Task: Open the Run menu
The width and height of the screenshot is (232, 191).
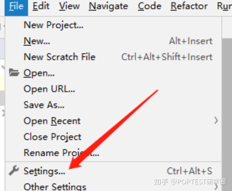Action: 224,6
